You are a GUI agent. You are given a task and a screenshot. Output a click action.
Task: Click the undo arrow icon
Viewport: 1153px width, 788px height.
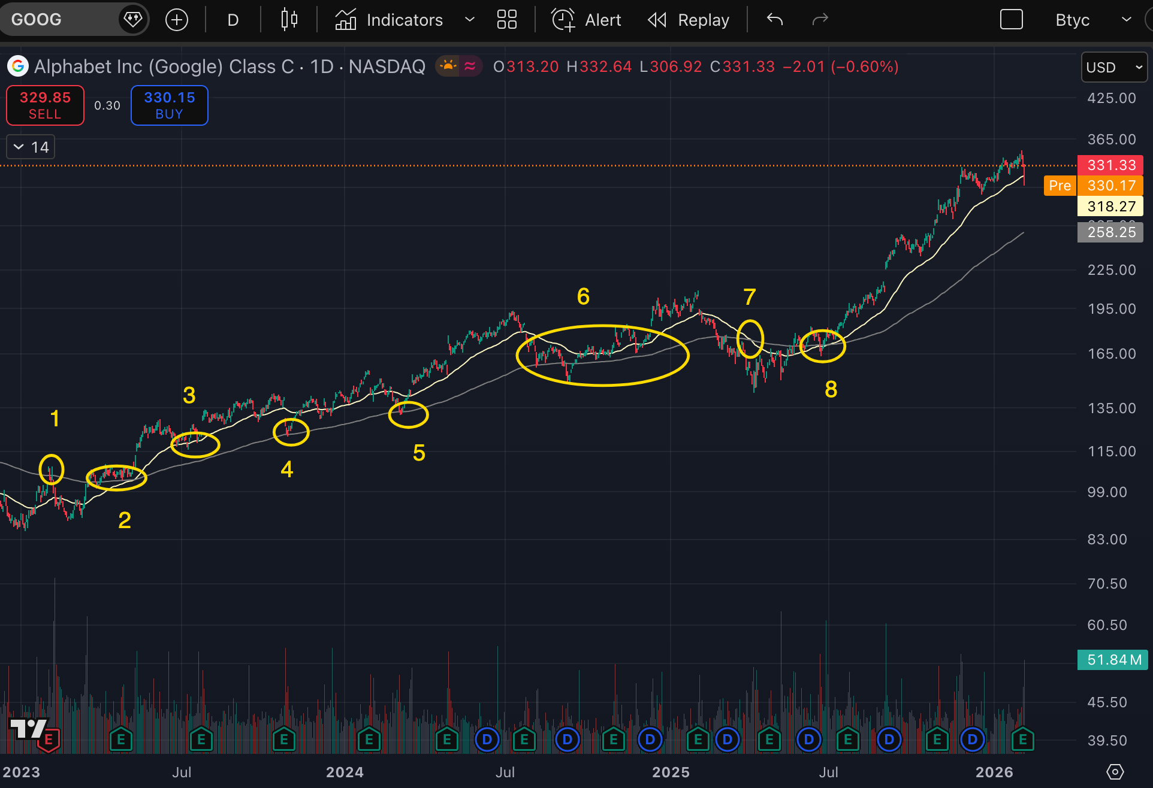click(775, 20)
